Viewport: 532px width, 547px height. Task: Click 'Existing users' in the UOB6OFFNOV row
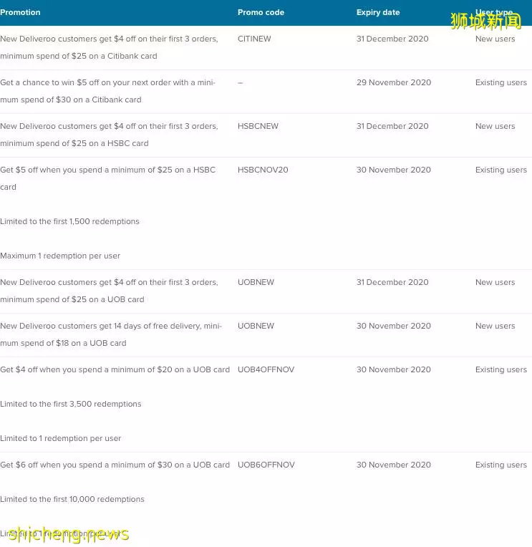click(x=501, y=465)
